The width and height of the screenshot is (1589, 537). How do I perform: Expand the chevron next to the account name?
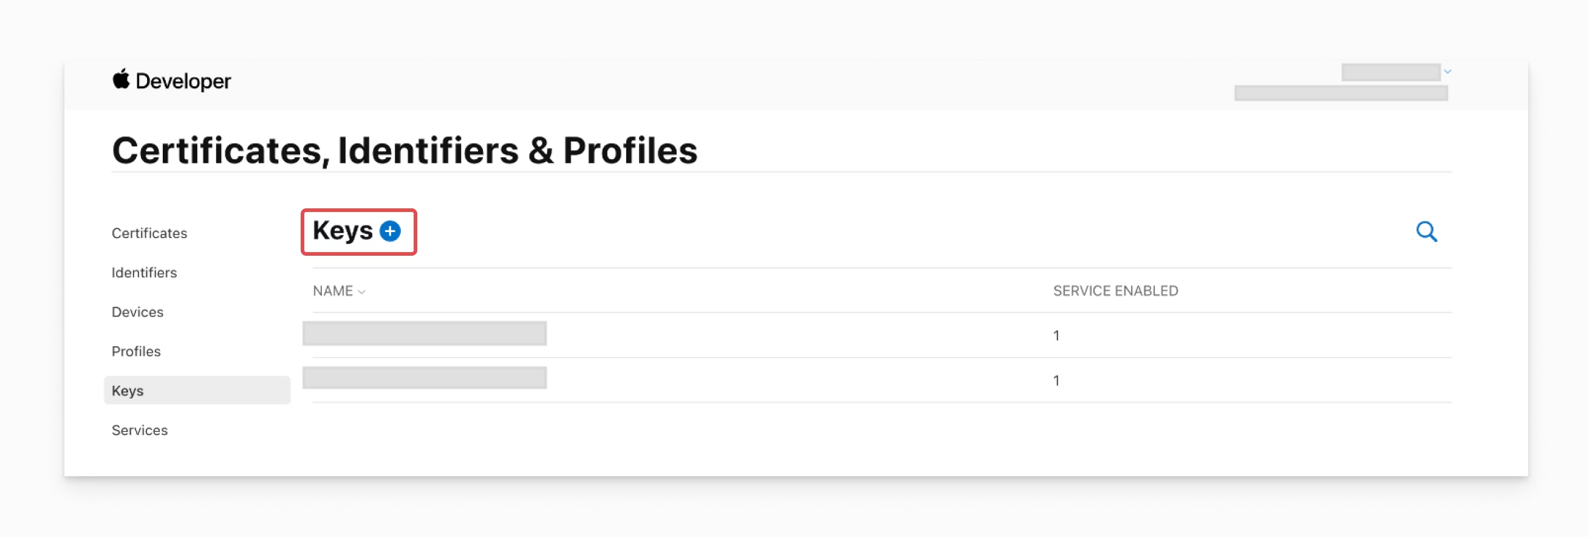tap(1447, 71)
